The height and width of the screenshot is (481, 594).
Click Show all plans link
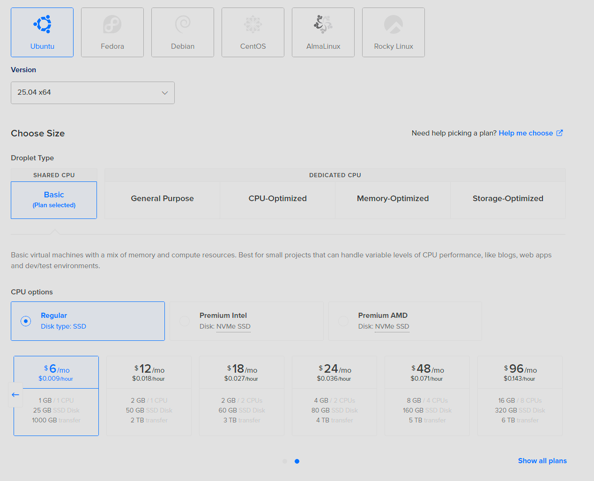pyautogui.click(x=542, y=461)
